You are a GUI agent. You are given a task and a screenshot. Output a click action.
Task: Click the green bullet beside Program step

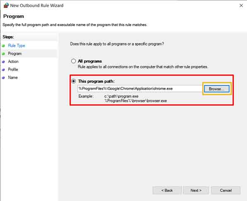pyautogui.click(x=3, y=54)
